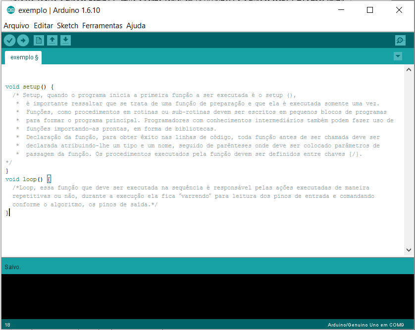Open the Sketch menu
Viewport: 415px width, 330px height.
tap(67, 25)
